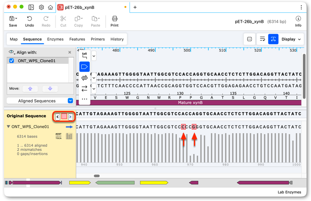Click the Copy toolbar icon
The width and height of the screenshot is (311, 201).
click(78, 18)
